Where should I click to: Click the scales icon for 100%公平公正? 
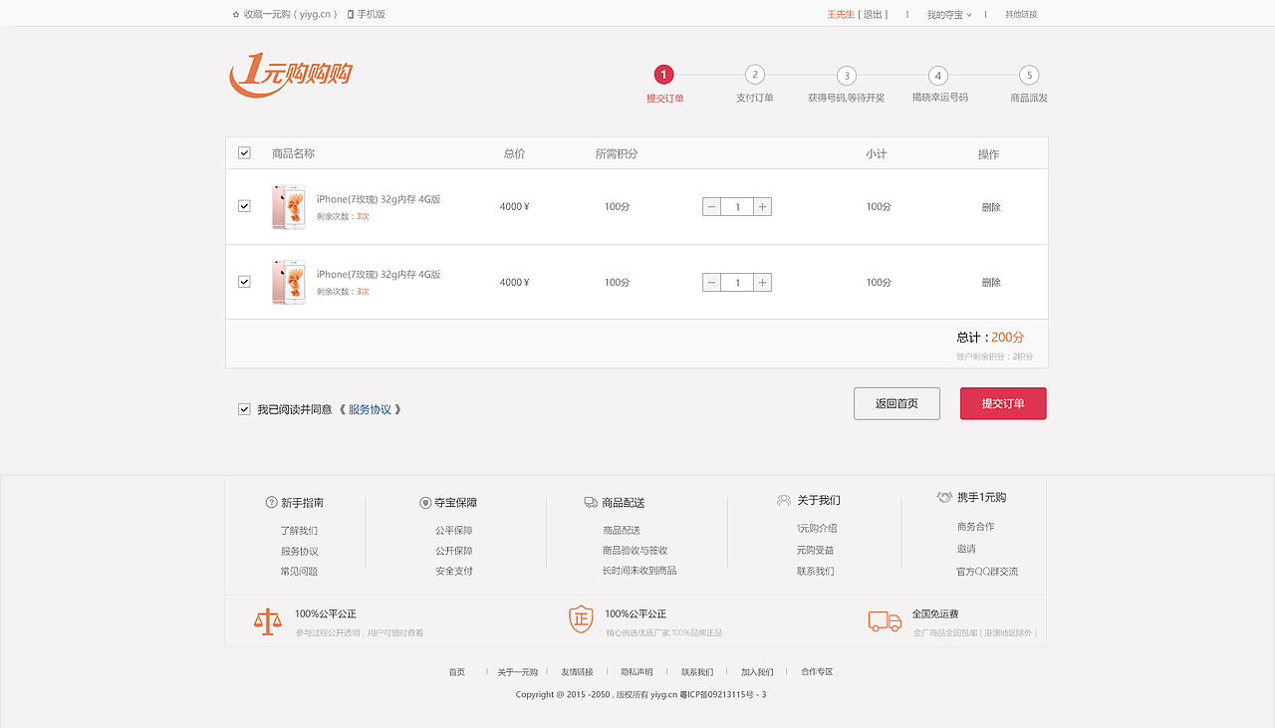point(267,620)
